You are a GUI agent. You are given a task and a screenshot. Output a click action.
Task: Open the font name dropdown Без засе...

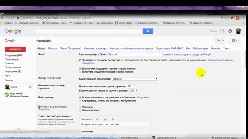pyautogui.click(x=88, y=119)
